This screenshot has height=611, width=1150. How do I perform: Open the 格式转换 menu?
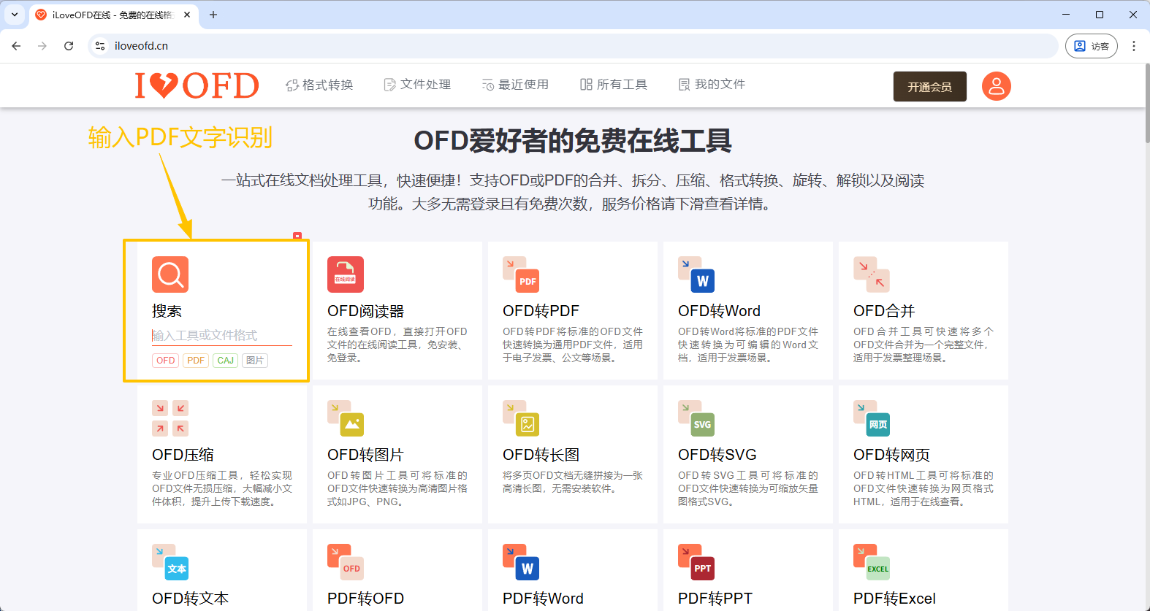pos(319,85)
